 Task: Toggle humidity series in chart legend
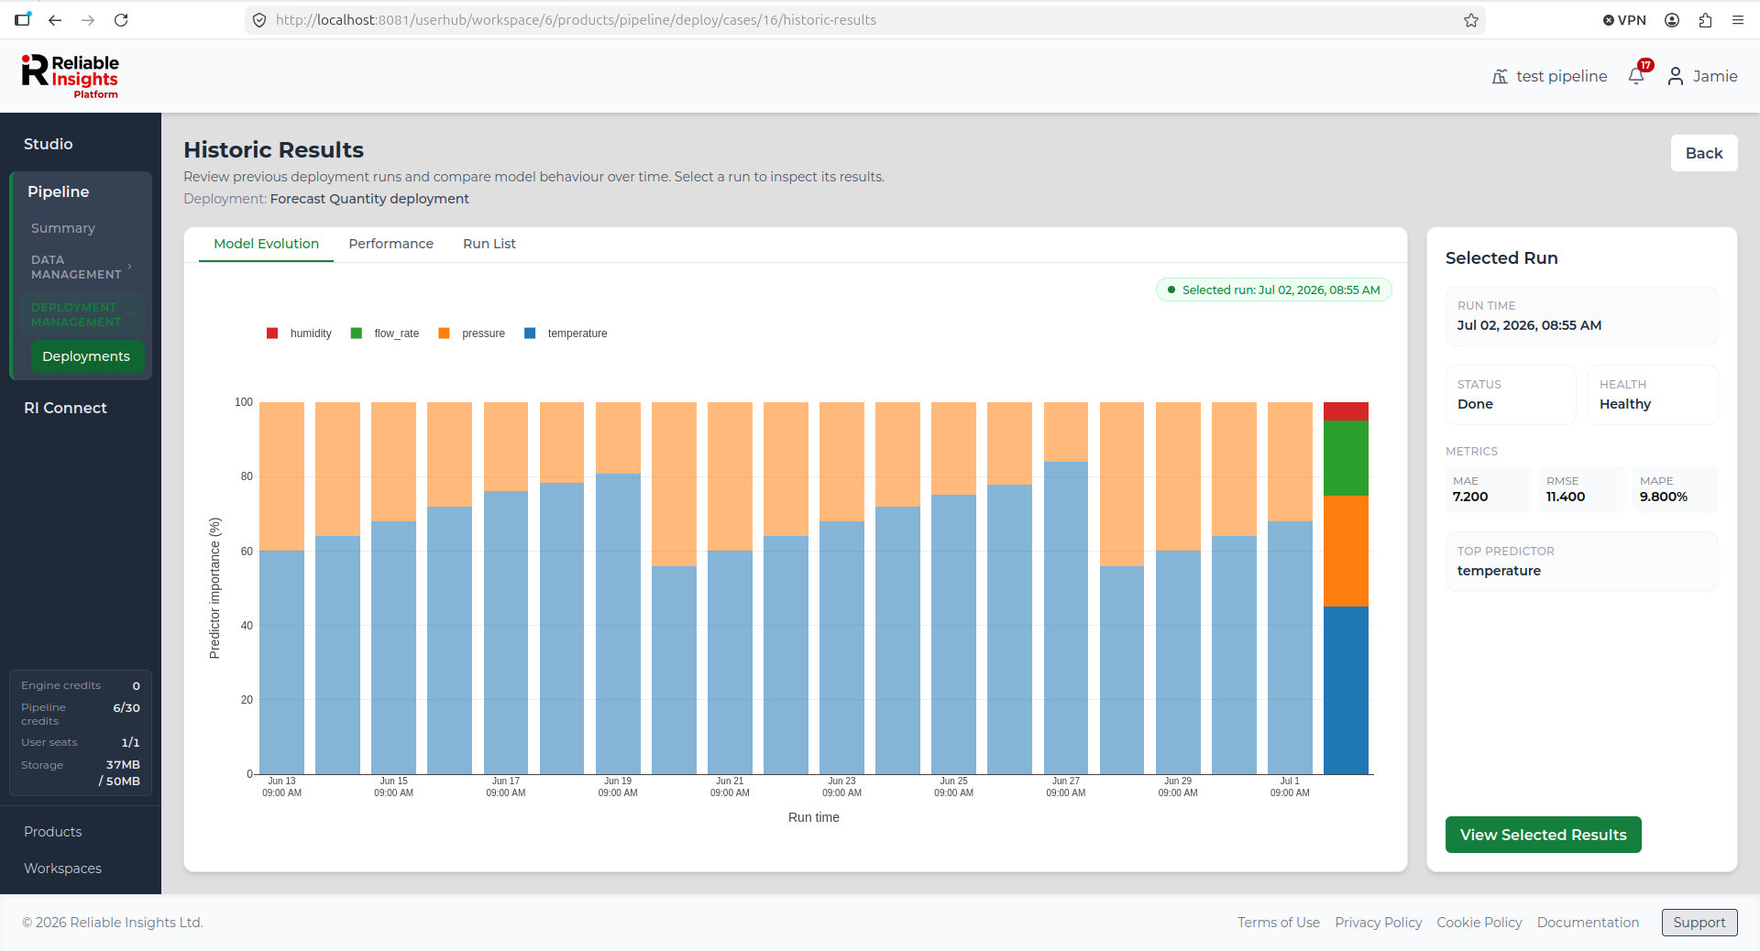299,333
